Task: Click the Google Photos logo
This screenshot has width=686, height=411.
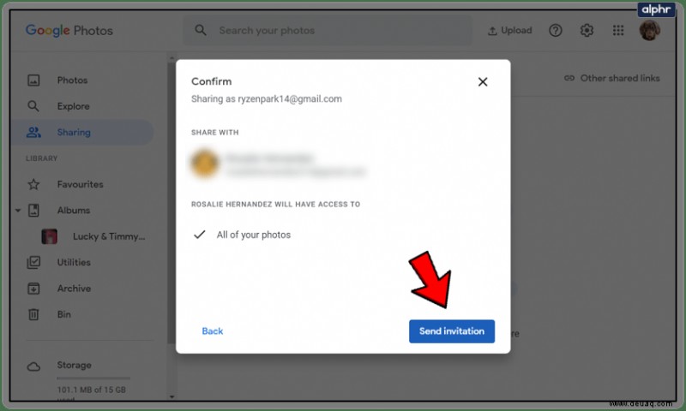Action: 69,31
